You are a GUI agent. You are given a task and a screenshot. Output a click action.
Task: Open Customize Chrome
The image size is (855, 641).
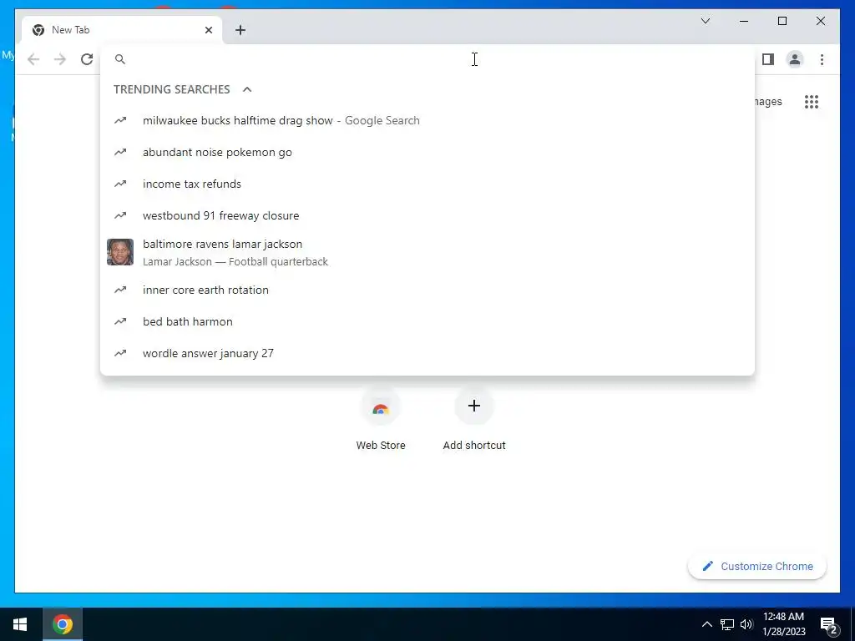756,567
